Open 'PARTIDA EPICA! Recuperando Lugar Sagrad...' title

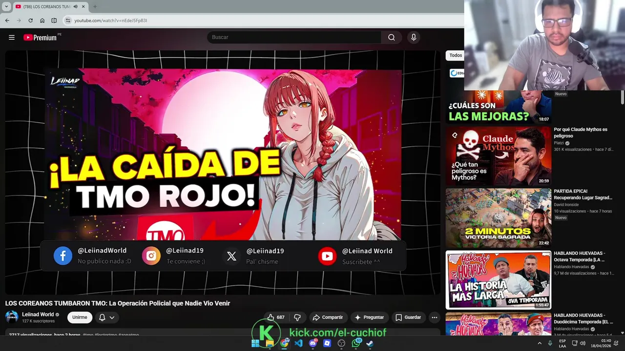pyautogui.click(x=583, y=195)
